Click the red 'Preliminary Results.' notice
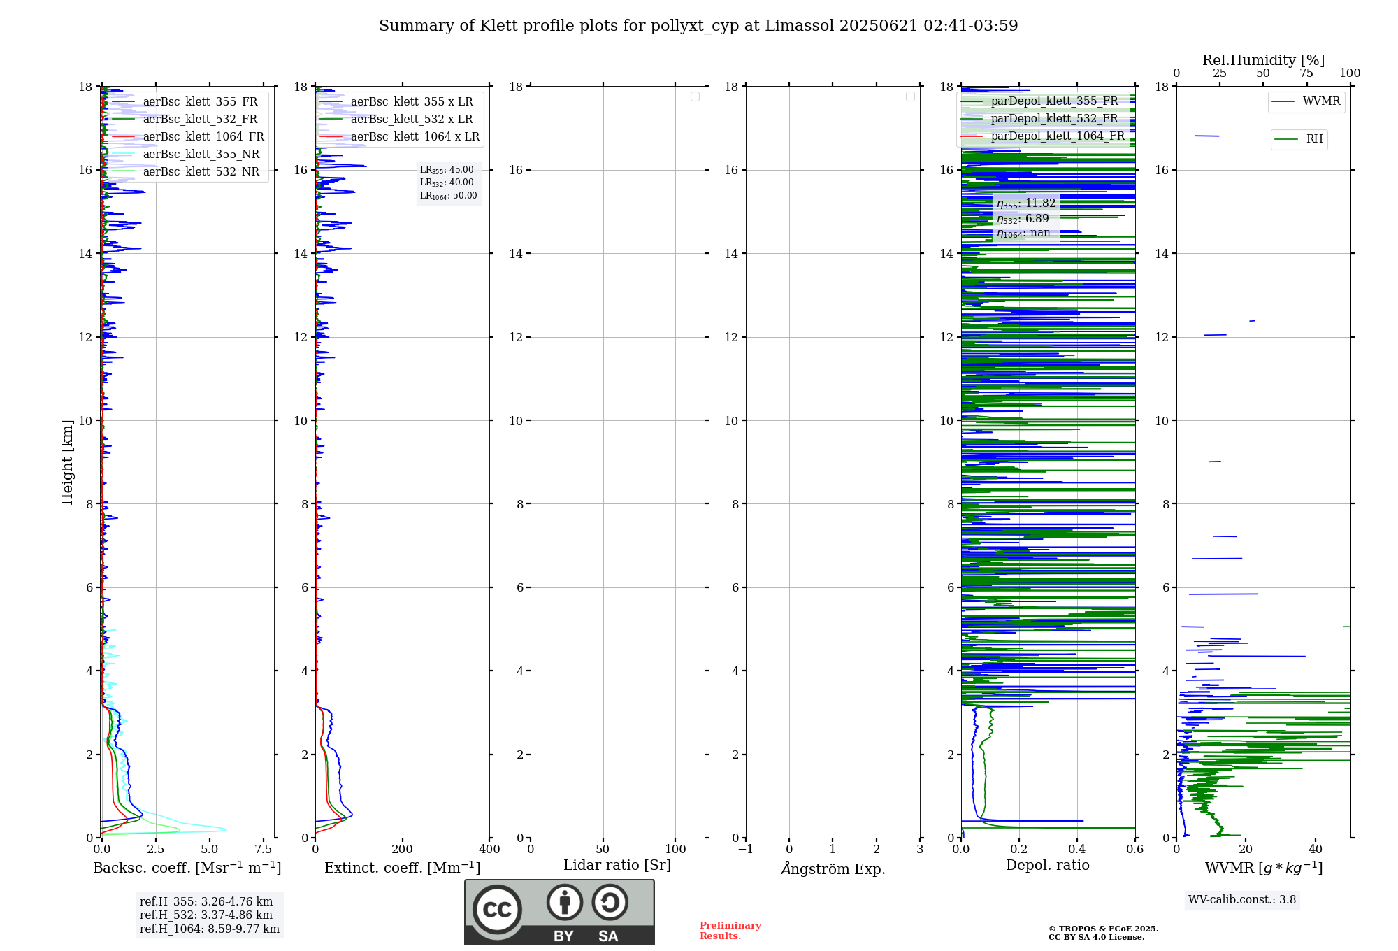This screenshot has width=1398, height=951. pos(730,931)
